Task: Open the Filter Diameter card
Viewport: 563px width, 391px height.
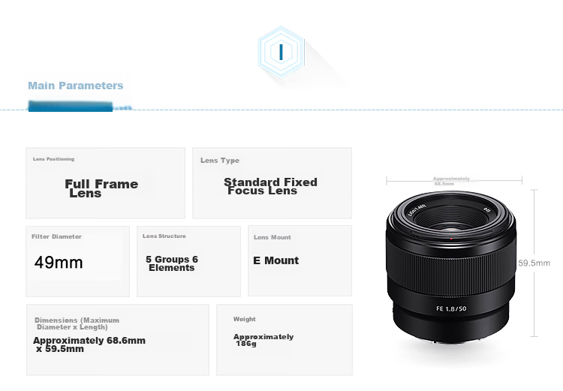Action: coord(77,261)
